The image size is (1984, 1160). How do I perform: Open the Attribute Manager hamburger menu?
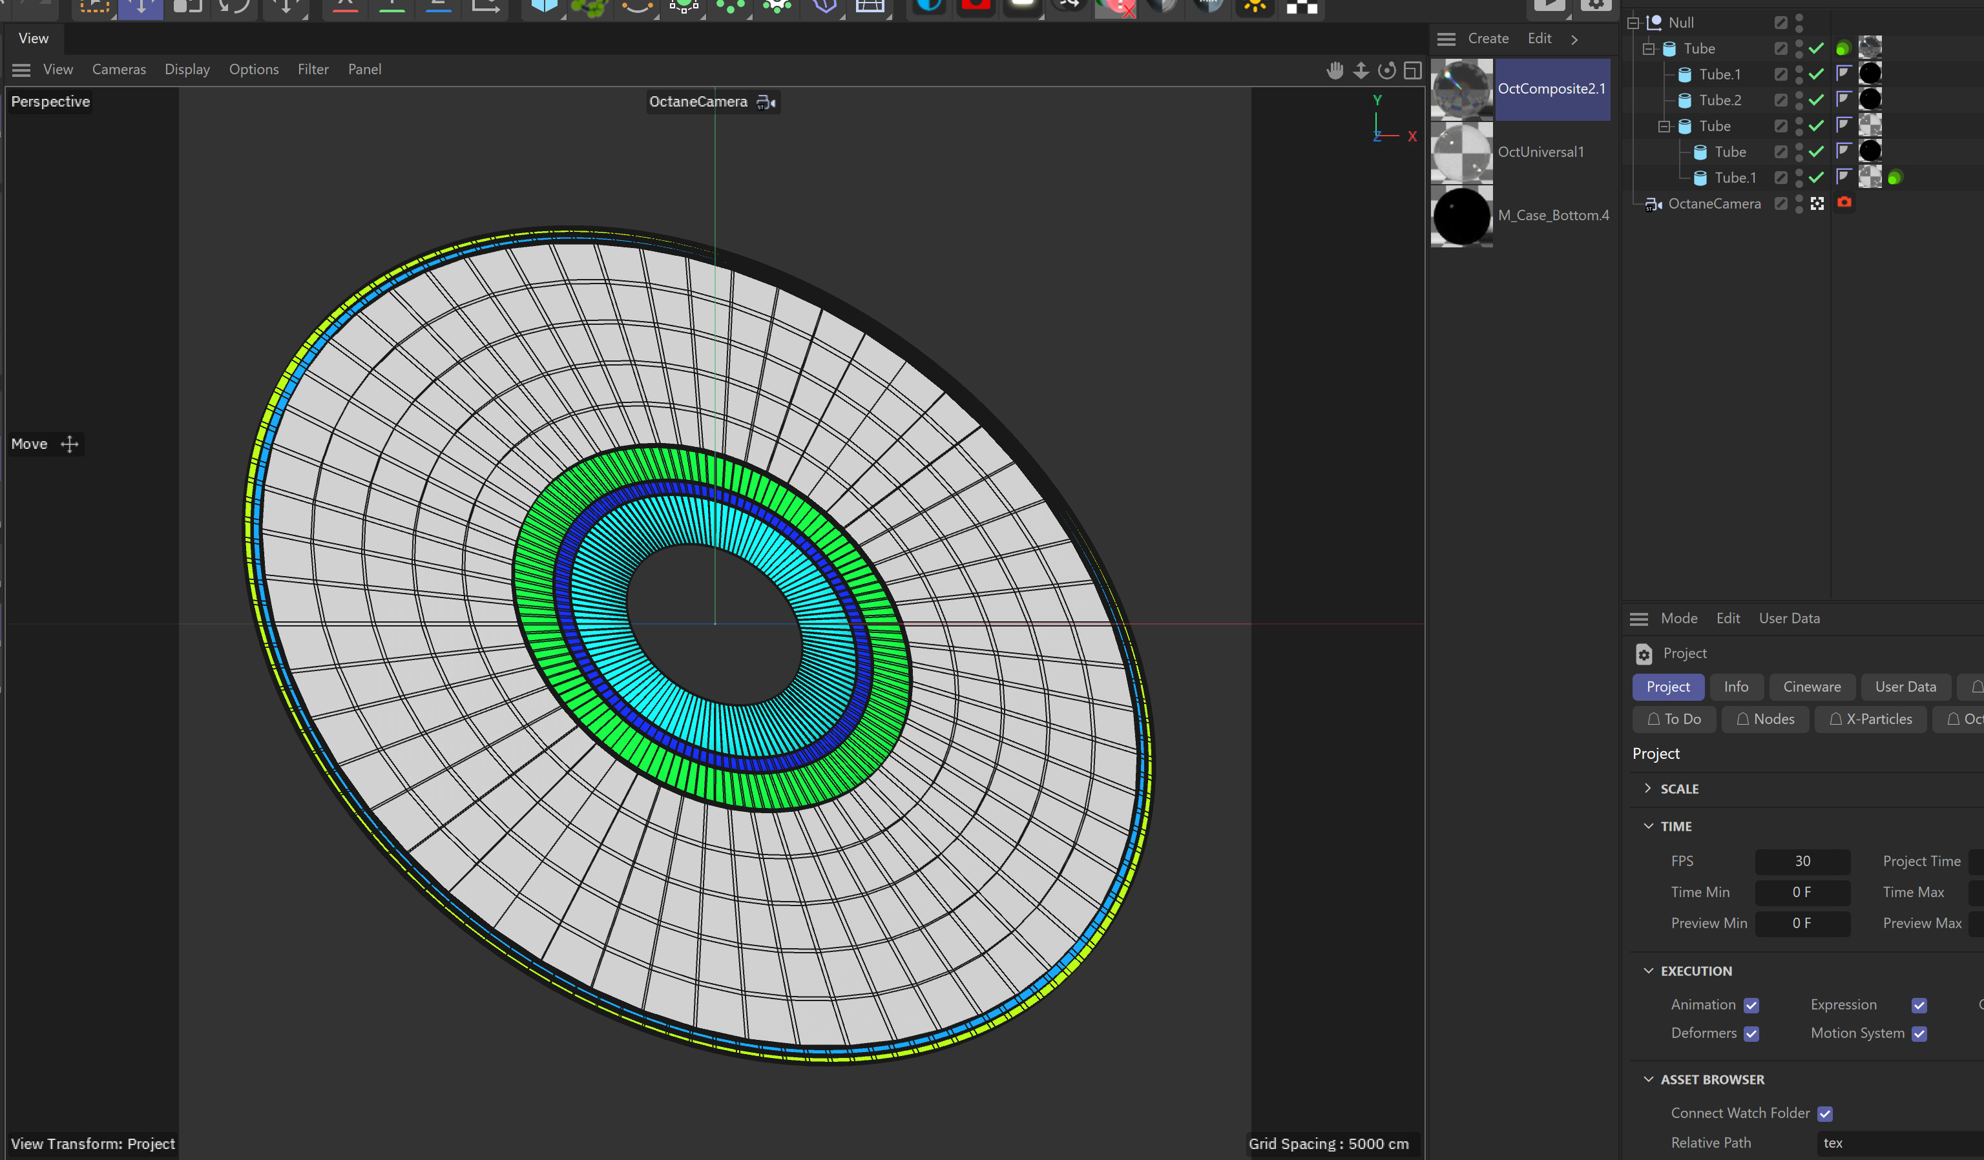pyautogui.click(x=1638, y=619)
